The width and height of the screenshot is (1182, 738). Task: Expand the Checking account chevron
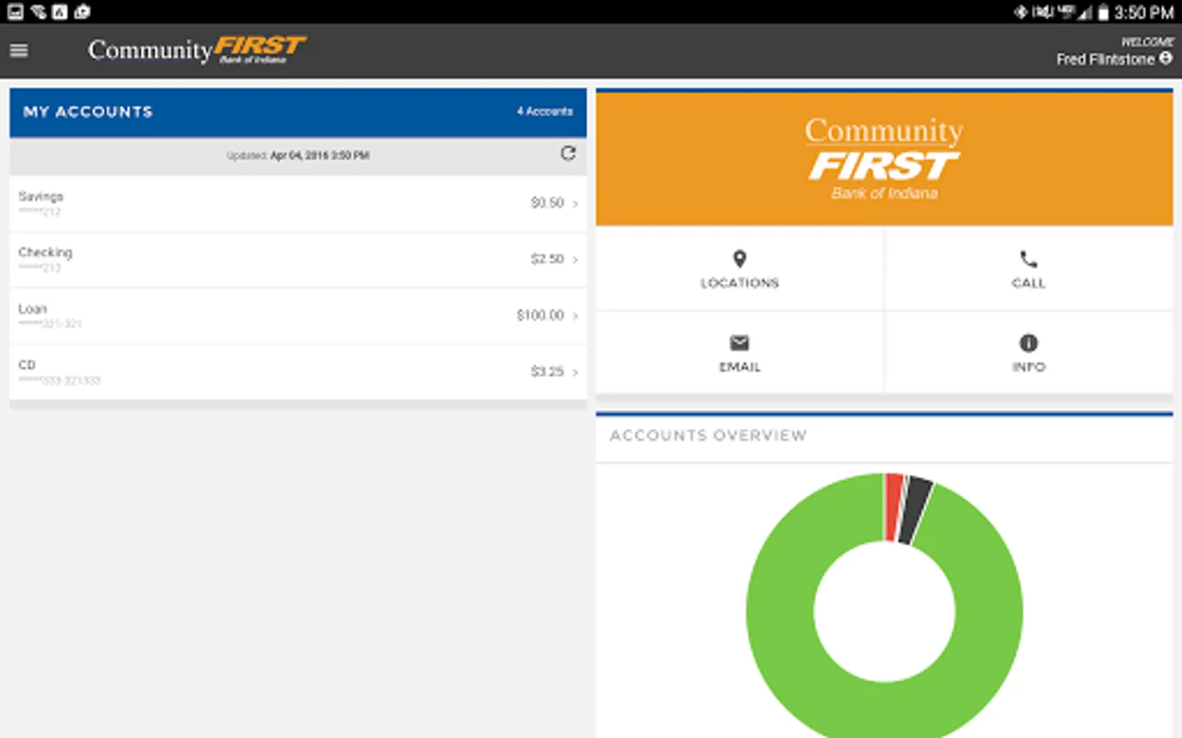point(575,260)
